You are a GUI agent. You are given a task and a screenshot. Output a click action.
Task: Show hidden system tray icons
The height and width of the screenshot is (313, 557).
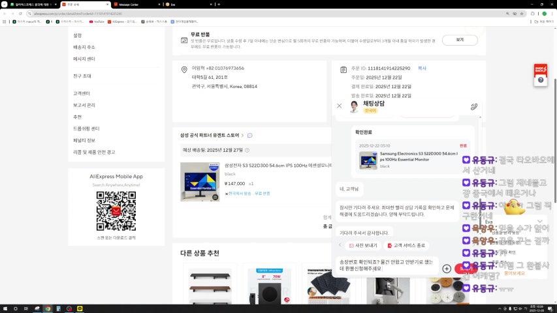click(x=500, y=309)
